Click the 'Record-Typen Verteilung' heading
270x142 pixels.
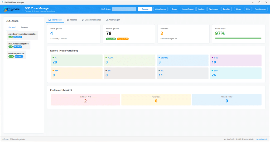(x=64, y=51)
